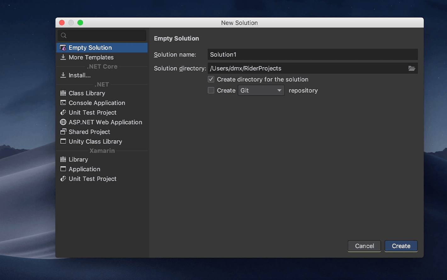Open the Git repository type dropdown
This screenshot has width=447, height=280.
(261, 90)
